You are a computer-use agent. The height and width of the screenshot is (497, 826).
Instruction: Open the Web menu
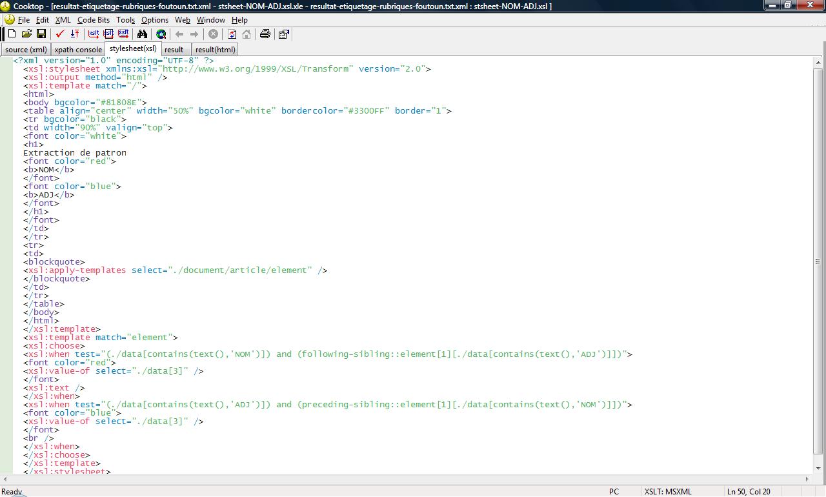point(183,20)
